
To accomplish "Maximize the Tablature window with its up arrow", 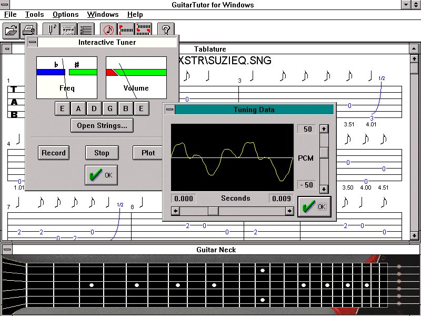I will point(414,49).
